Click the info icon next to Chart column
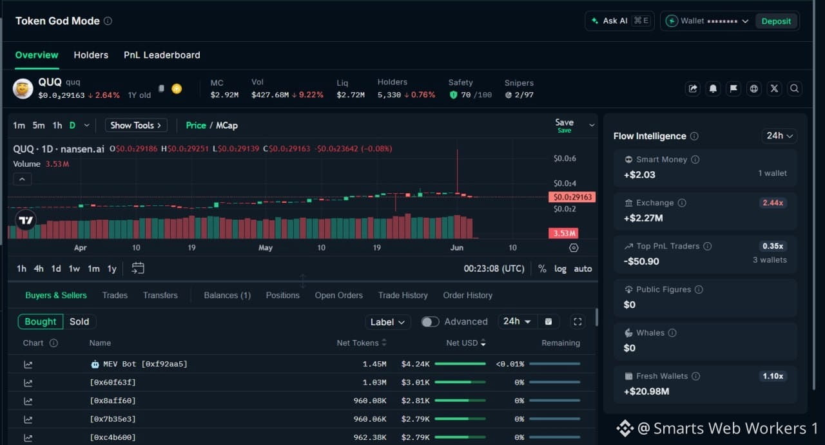 [53, 343]
